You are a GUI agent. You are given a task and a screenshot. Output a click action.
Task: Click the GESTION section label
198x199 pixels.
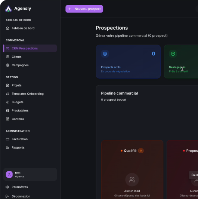pos(12,77)
